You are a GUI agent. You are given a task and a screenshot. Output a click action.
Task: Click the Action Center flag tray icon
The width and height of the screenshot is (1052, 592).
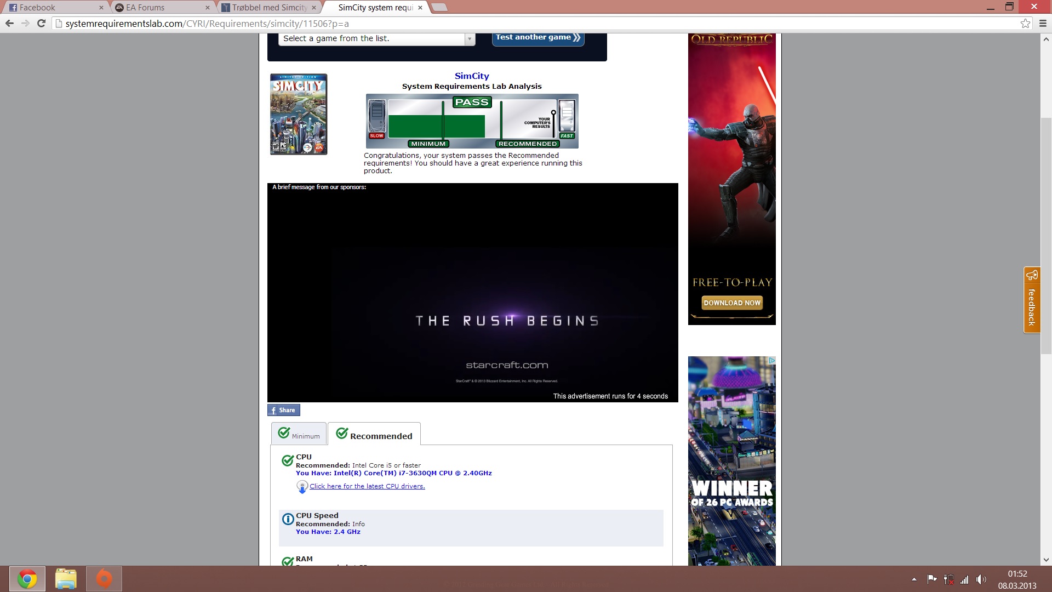(931, 579)
